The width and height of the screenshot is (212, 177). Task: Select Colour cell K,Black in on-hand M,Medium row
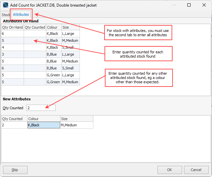(x=54, y=40)
